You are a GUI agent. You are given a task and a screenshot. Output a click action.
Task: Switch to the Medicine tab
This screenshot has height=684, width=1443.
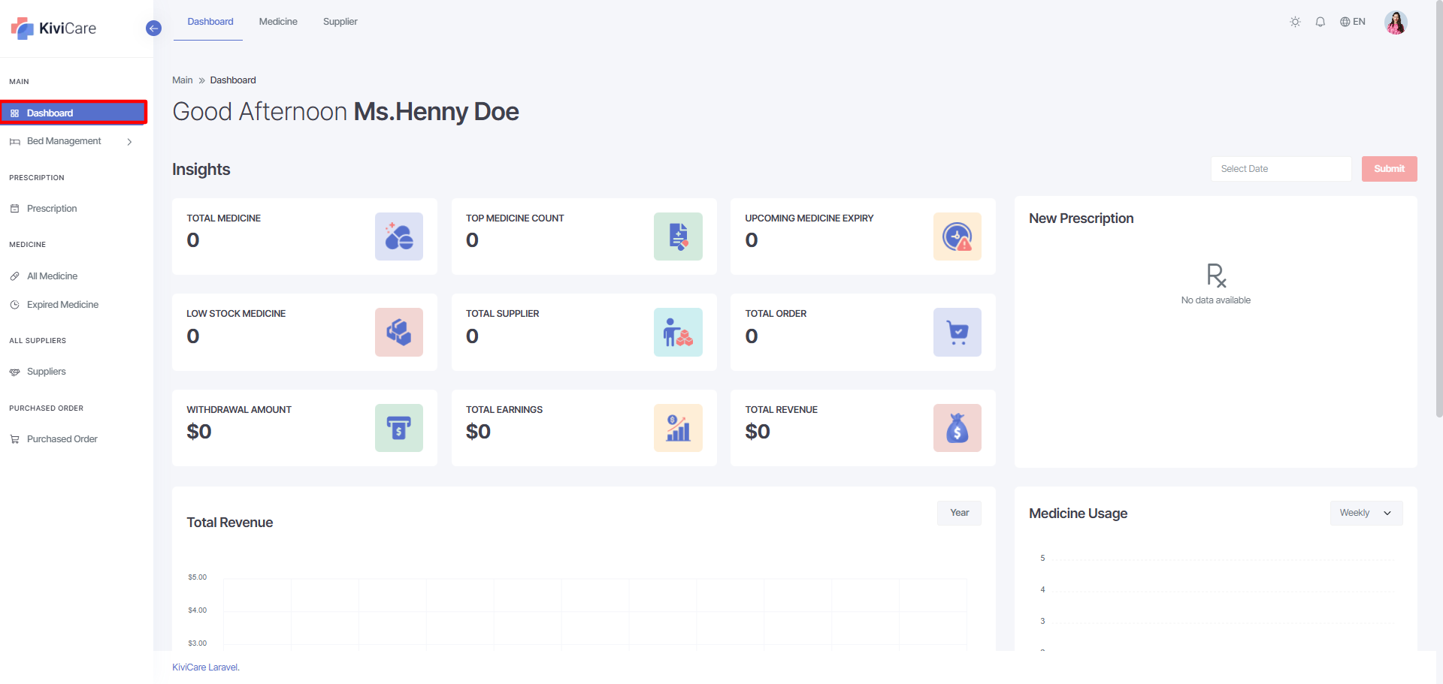click(x=278, y=22)
